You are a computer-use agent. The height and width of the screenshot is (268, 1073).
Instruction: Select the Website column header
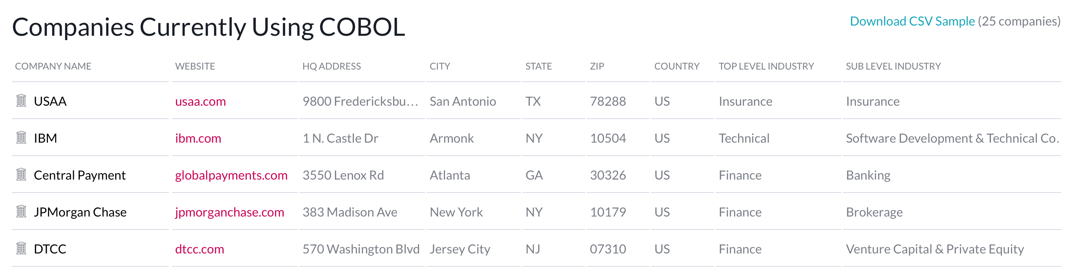point(195,66)
